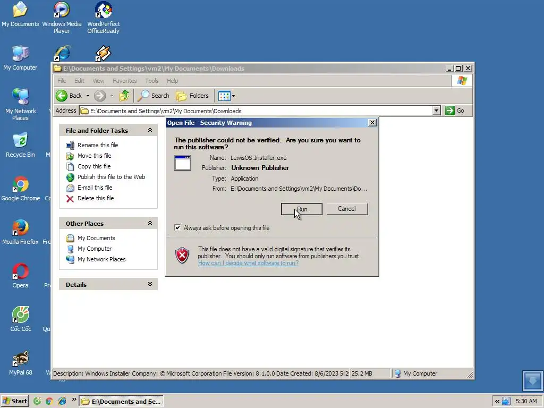Launch Google Chrome from desktop
The height and width of the screenshot is (408, 544).
point(21,189)
